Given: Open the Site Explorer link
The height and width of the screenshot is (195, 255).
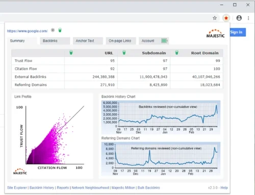Looking at the screenshot, I should 17,188.
